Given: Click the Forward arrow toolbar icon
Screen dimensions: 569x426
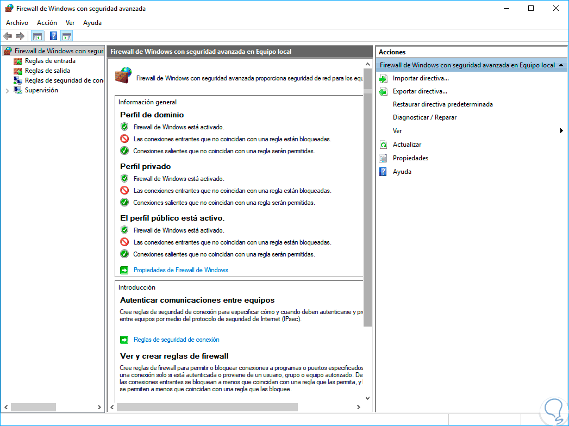Looking at the screenshot, I should pyautogui.click(x=20, y=36).
